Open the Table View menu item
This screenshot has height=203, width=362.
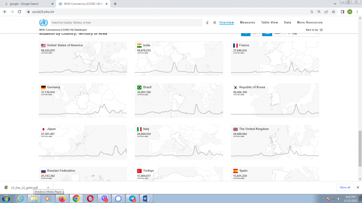(x=269, y=22)
